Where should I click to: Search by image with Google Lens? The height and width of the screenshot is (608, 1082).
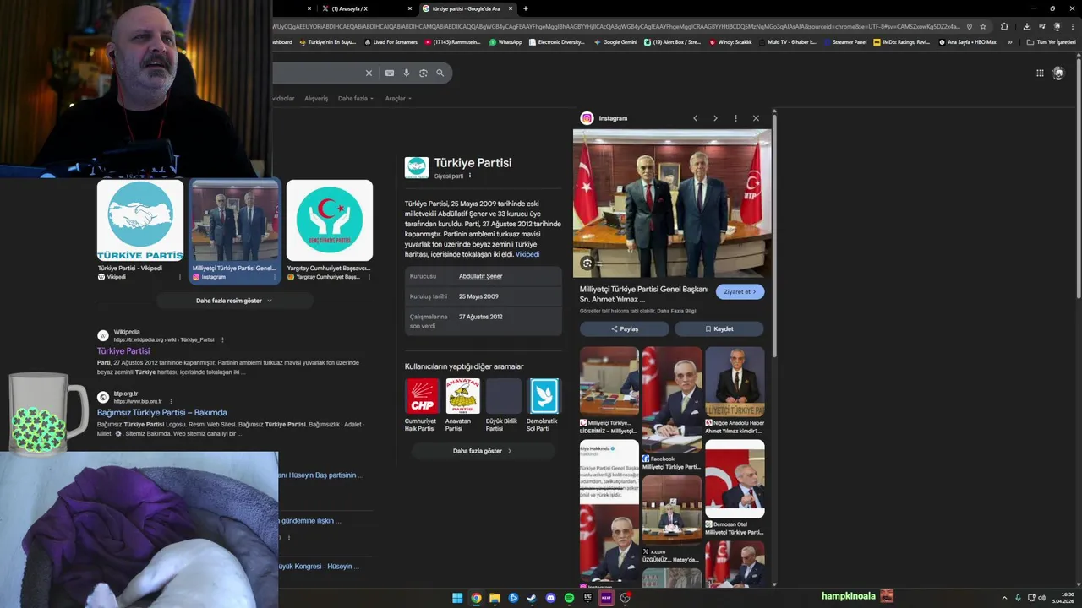pyautogui.click(x=424, y=73)
